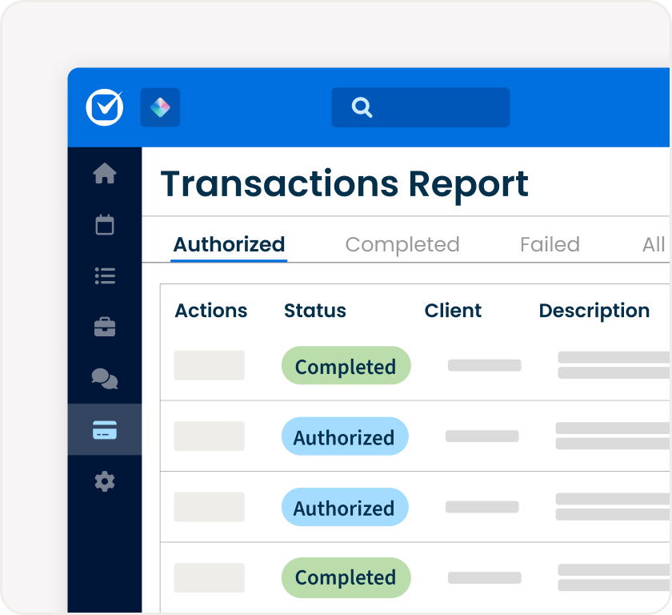Open the All tab

(655, 244)
